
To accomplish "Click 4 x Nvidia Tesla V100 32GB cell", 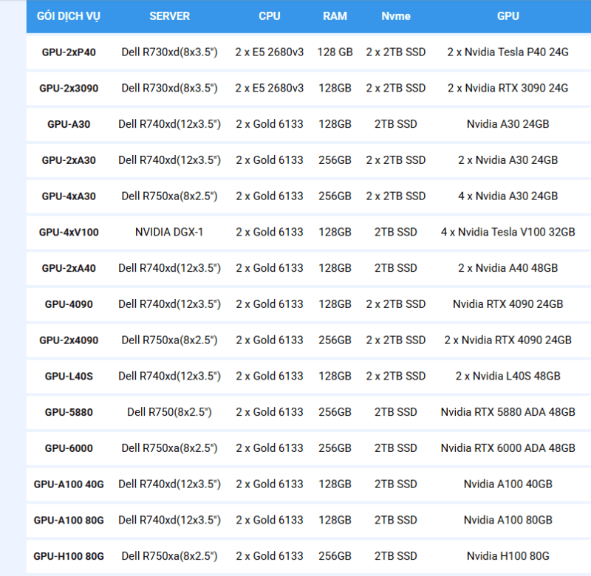I will click(x=508, y=232).
